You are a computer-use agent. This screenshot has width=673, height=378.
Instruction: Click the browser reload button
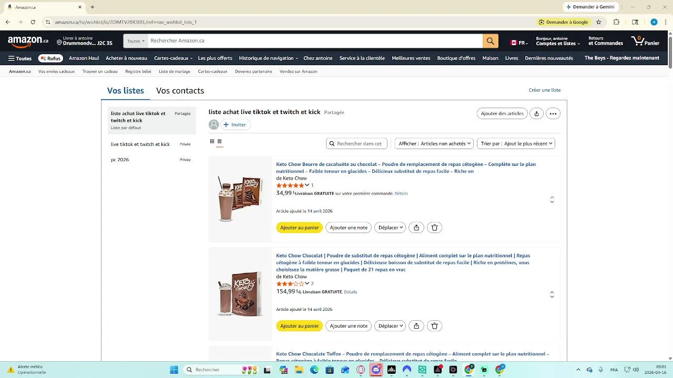pyautogui.click(x=33, y=22)
